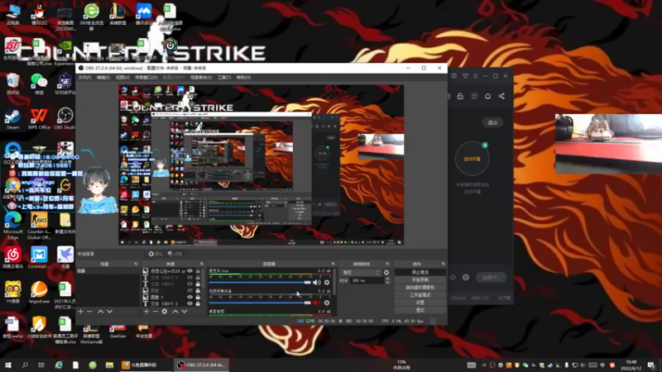Open the 工具(T) menu
Screen dimensions: 662x372
click(224, 78)
